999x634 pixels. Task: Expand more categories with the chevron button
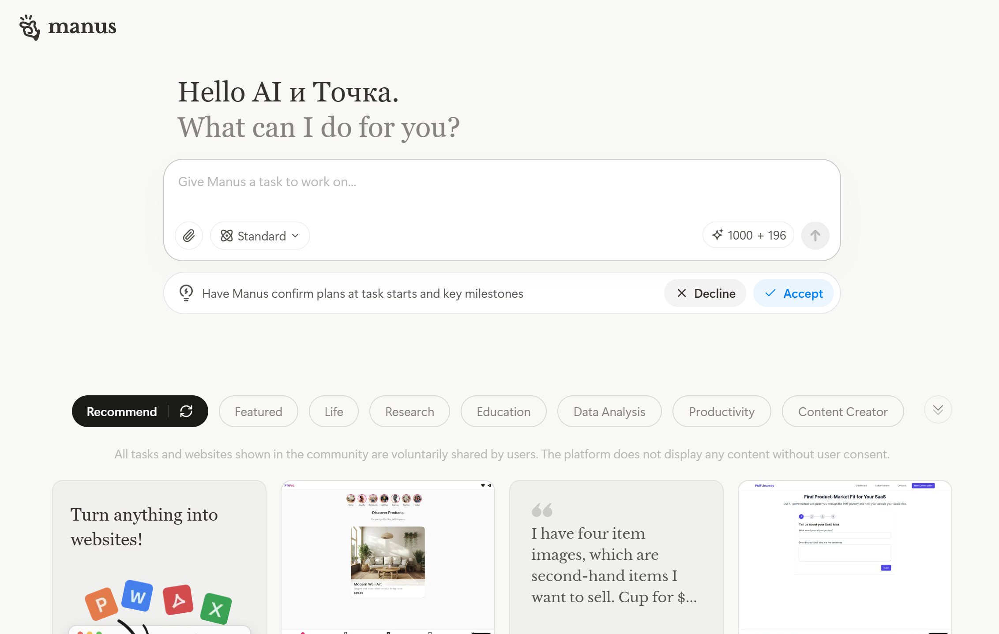tap(938, 410)
